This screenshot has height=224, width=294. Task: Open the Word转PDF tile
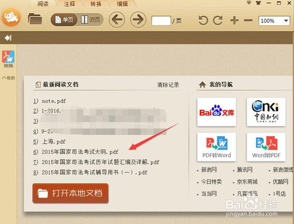pos(266,147)
